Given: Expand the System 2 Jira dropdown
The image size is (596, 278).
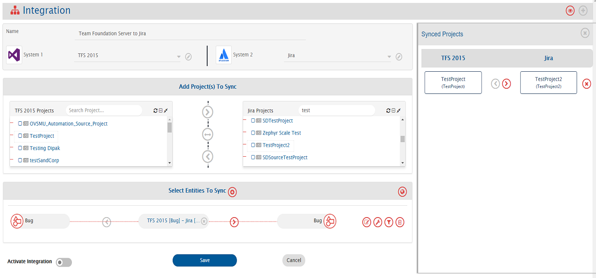Looking at the screenshot, I should [x=338, y=56].
